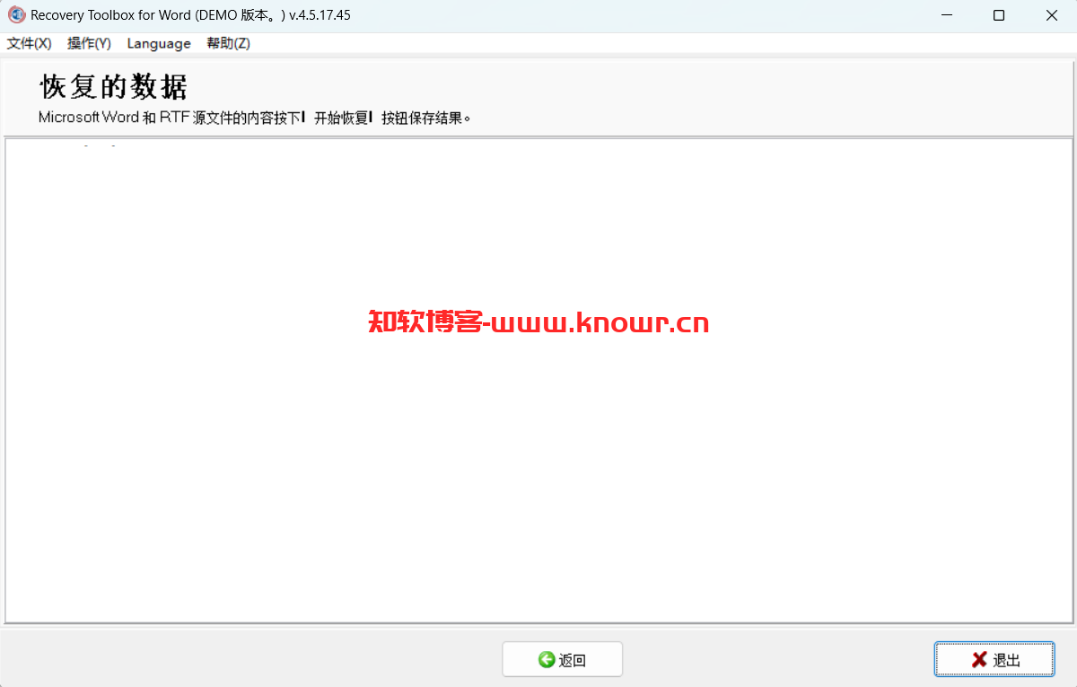Open the 操作(Y) menu
The height and width of the screenshot is (687, 1077).
click(x=89, y=43)
